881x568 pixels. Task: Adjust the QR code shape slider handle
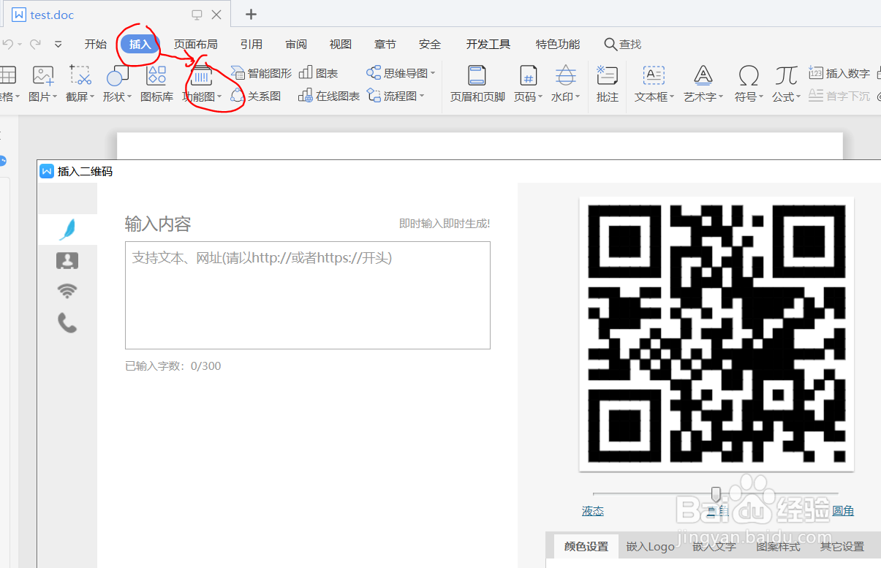tap(716, 495)
